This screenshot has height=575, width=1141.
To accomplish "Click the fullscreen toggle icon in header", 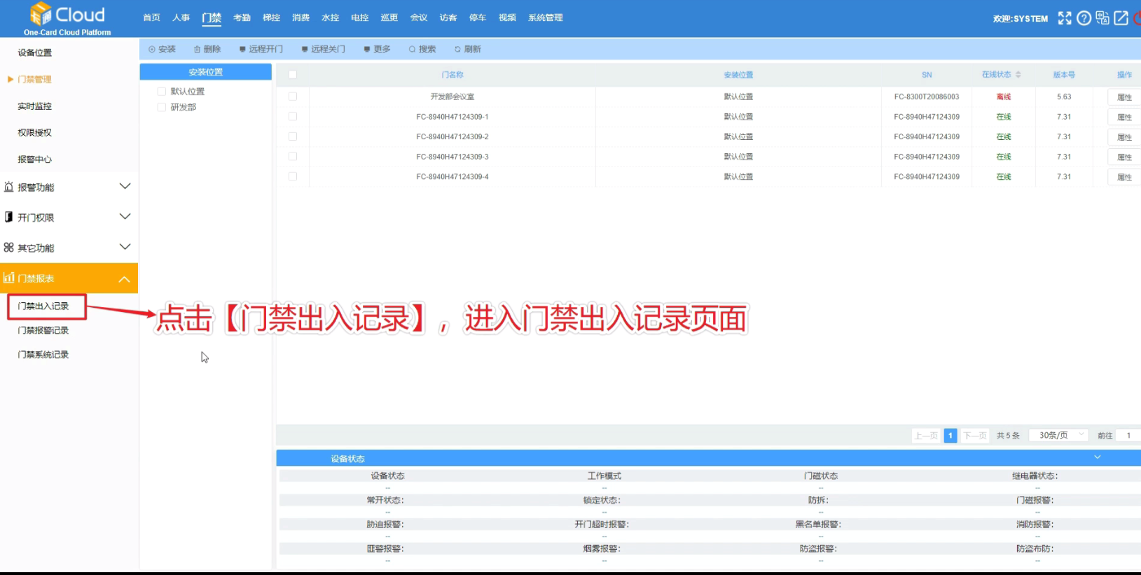I will pos(1064,18).
